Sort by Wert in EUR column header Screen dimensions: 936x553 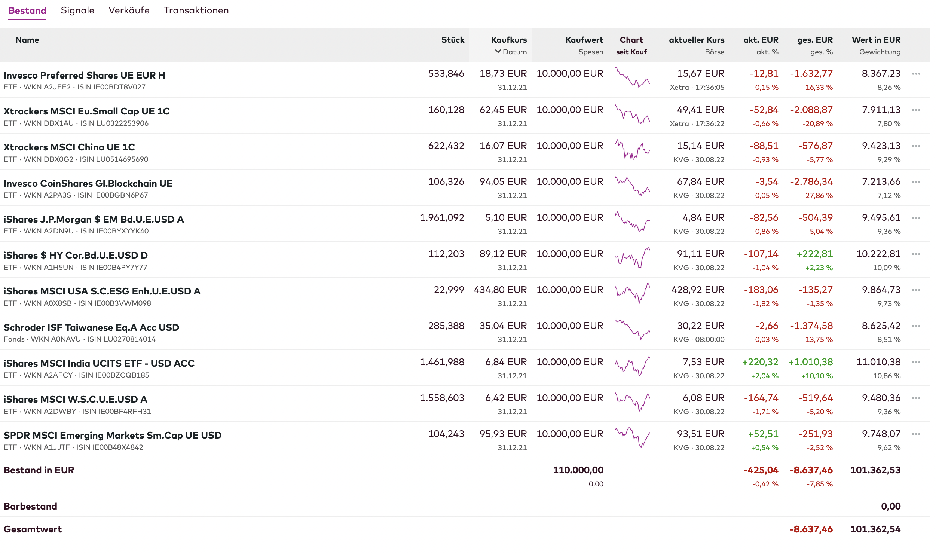[x=876, y=40]
